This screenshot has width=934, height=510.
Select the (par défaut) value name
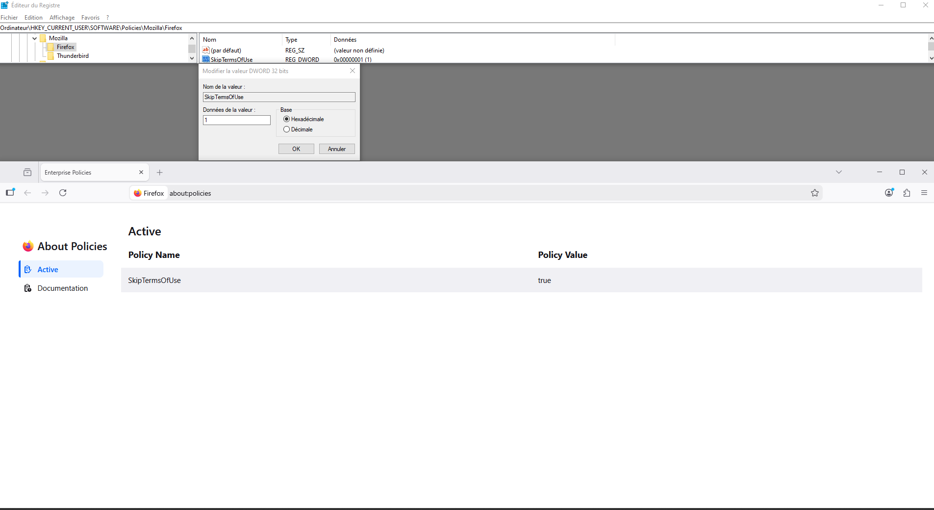pos(226,51)
